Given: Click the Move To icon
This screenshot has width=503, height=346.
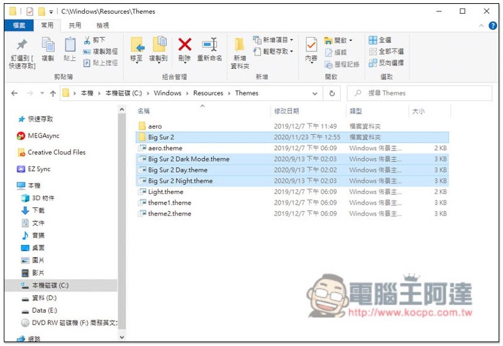Looking at the screenshot, I should point(137,45).
